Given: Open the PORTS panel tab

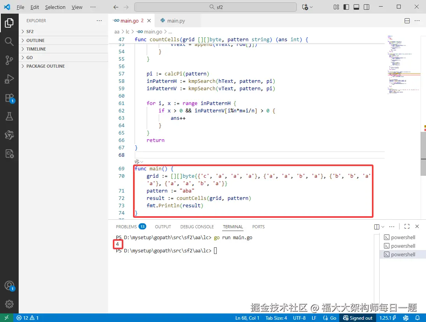Looking at the screenshot, I should point(258,227).
